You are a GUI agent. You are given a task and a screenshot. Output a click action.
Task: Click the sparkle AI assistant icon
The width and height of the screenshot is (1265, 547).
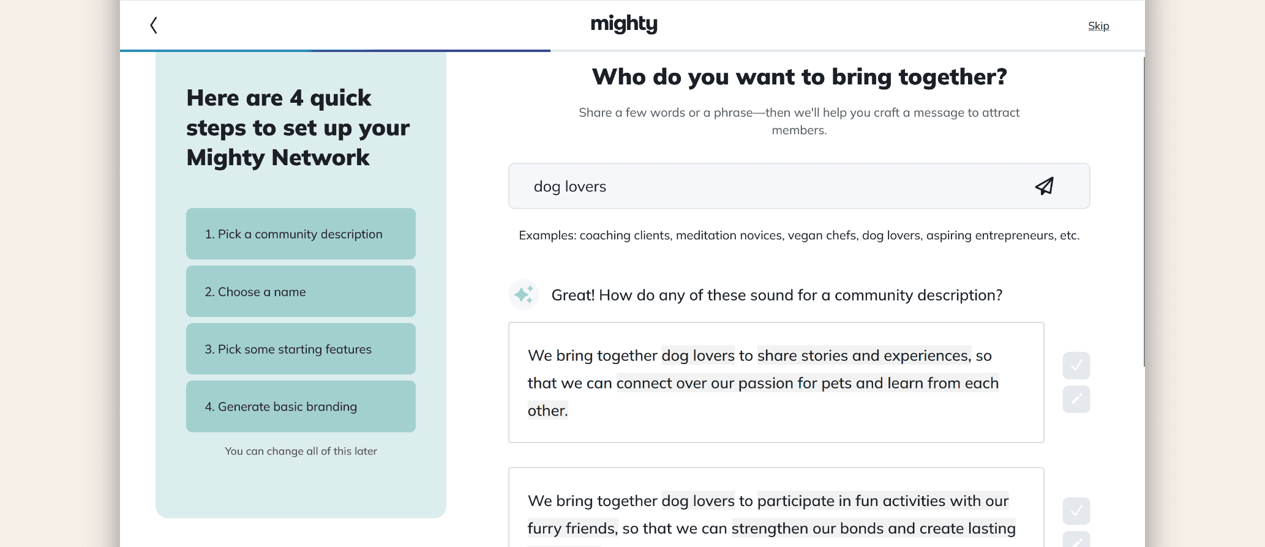[524, 295]
